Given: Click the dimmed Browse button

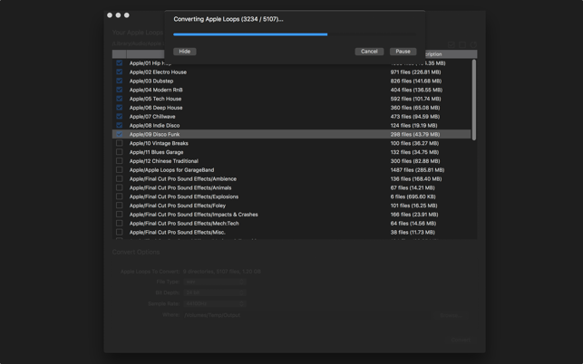Looking at the screenshot, I should [452, 315].
